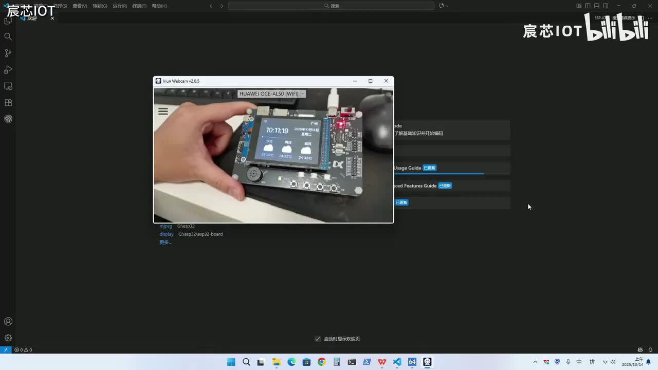
Task: Open the 终端(T) menu
Action: [139, 6]
